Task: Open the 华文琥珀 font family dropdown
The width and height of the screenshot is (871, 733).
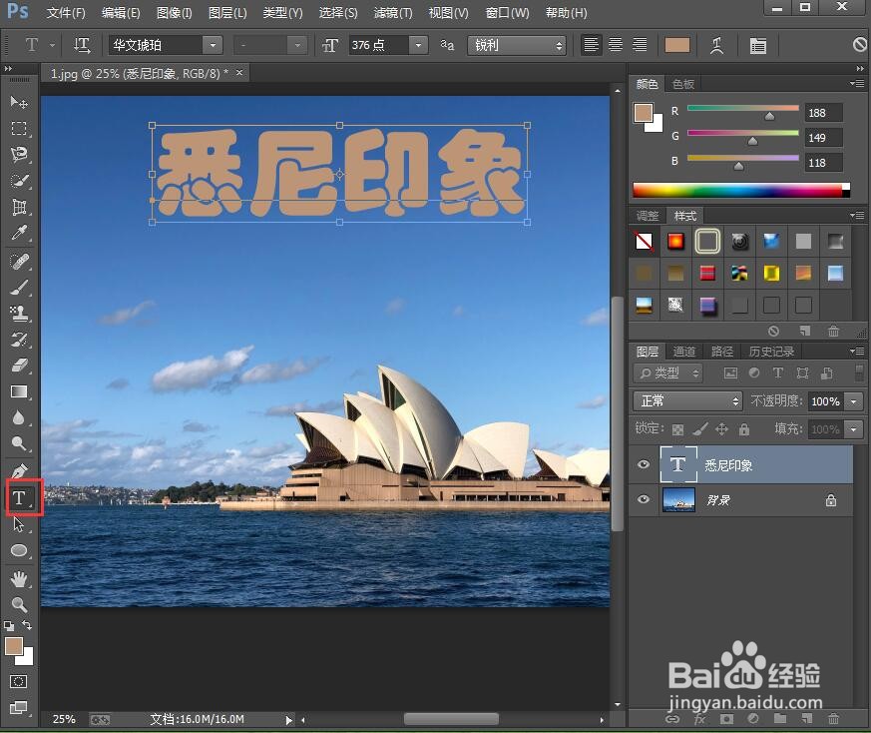Action: click(214, 45)
